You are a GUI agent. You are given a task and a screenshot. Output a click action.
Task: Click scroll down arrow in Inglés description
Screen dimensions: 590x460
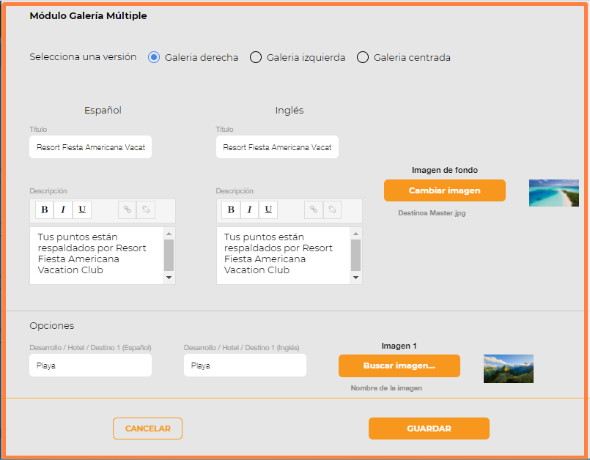coord(355,278)
